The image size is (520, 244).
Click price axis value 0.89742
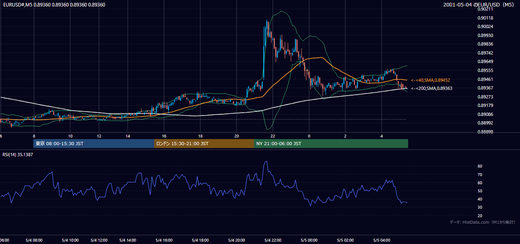[485, 53]
